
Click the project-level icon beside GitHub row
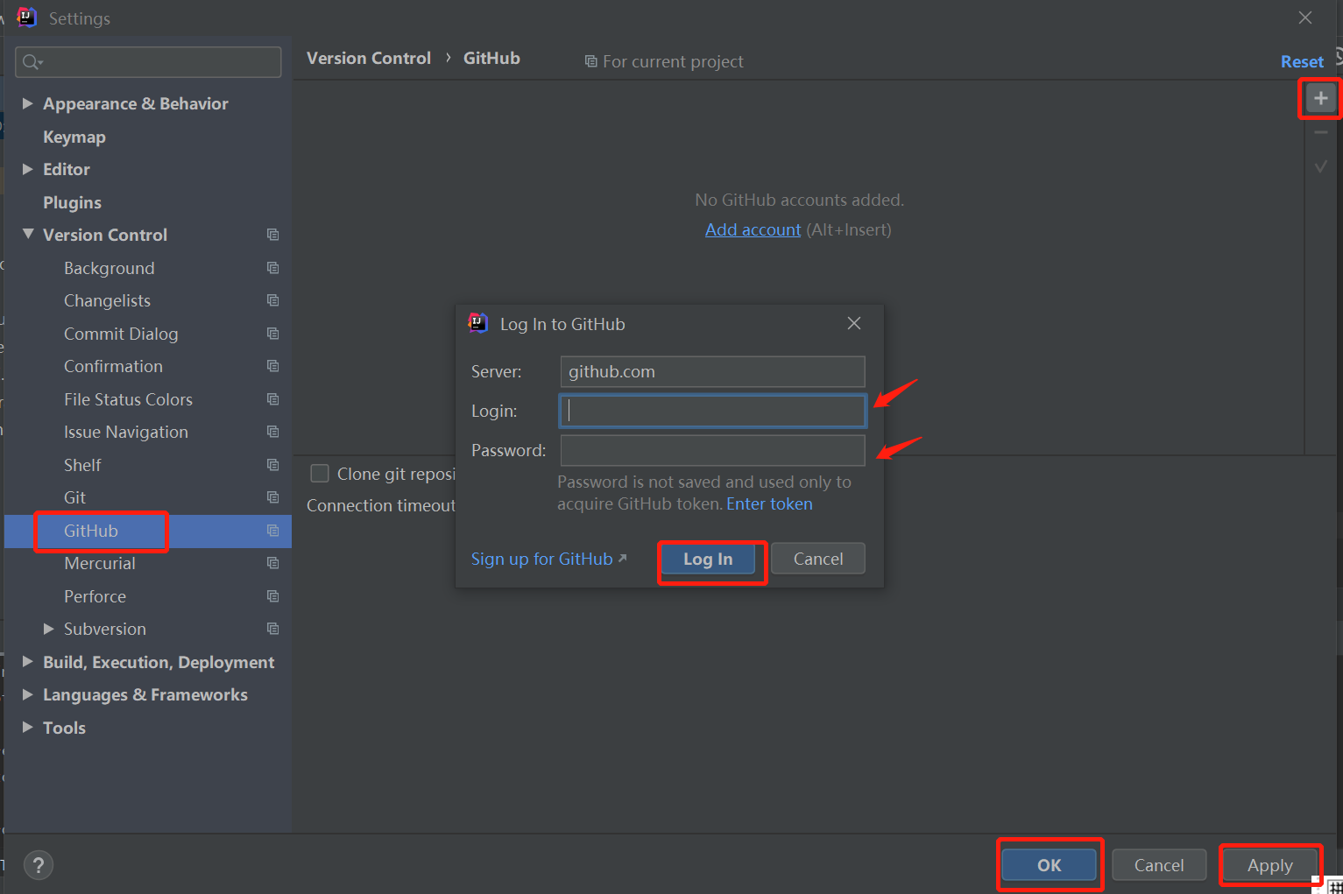272,531
